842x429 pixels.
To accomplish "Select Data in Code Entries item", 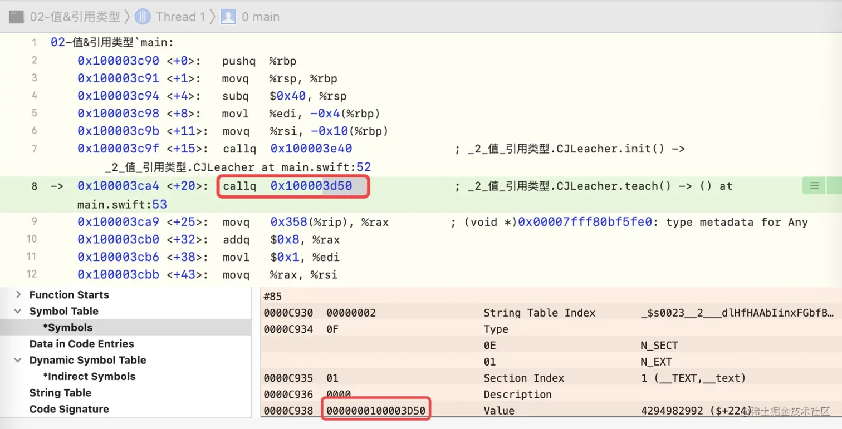I will pyautogui.click(x=81, y=343).
